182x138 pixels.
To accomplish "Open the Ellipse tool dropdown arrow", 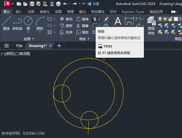I will tap(55, 26).
